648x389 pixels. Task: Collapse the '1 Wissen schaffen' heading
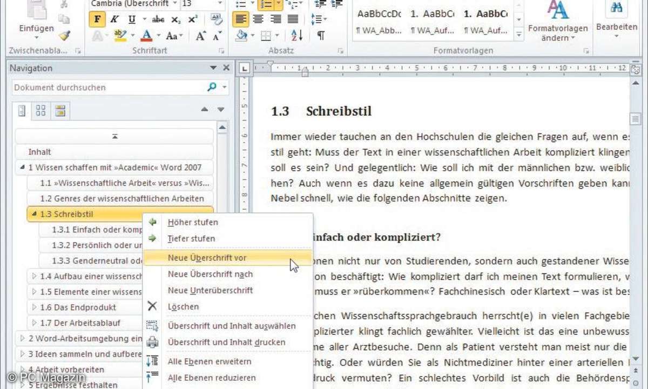pos(23,168)
